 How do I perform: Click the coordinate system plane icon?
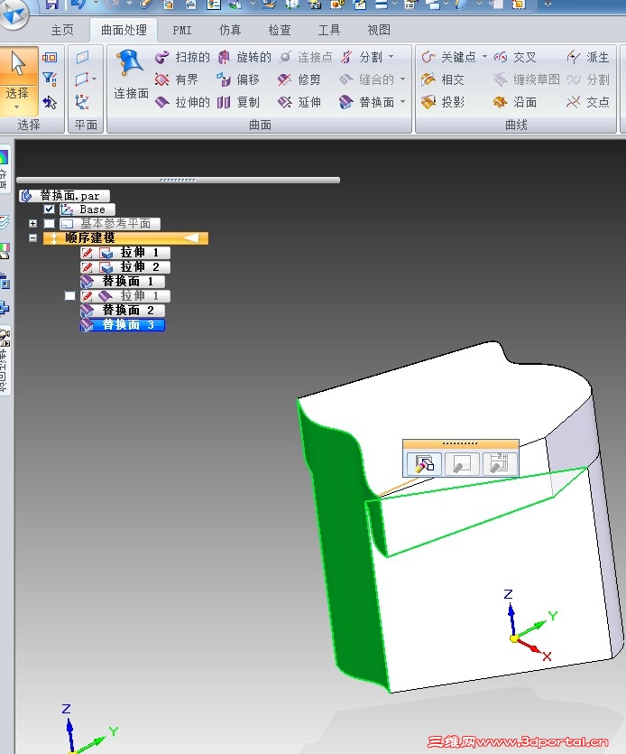[81, 102]
